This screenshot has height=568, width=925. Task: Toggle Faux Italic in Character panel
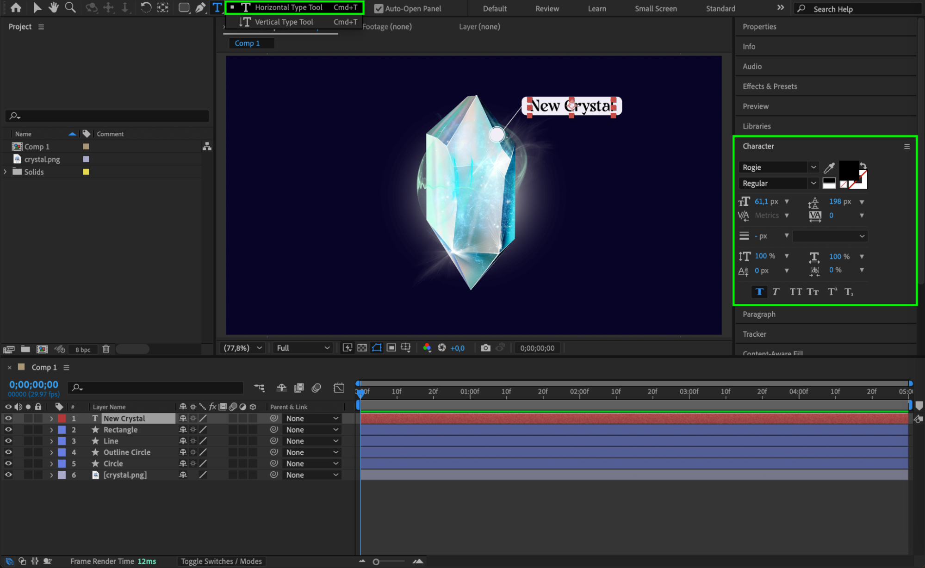pos(776,292)
